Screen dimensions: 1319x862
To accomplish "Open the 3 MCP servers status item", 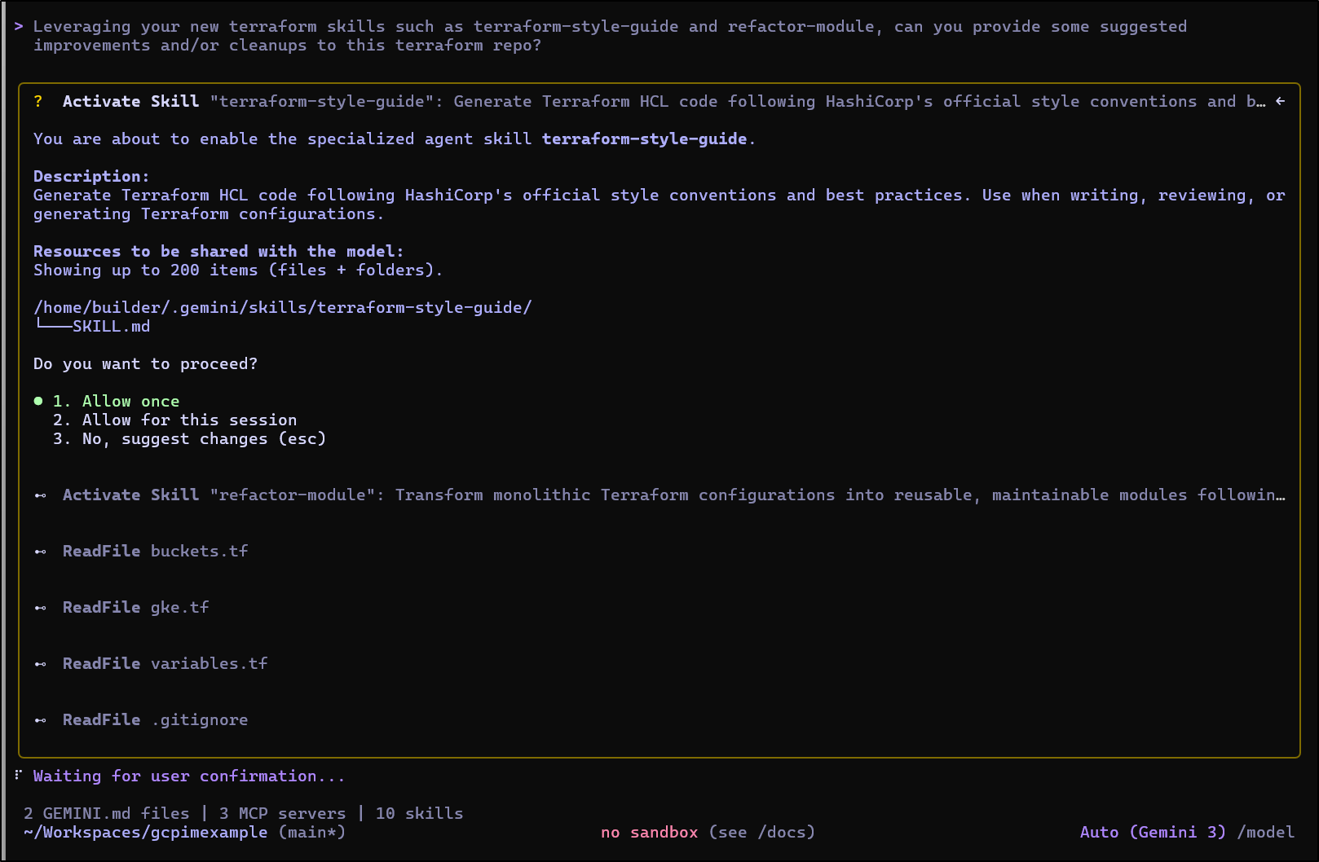I will point(282,814).
